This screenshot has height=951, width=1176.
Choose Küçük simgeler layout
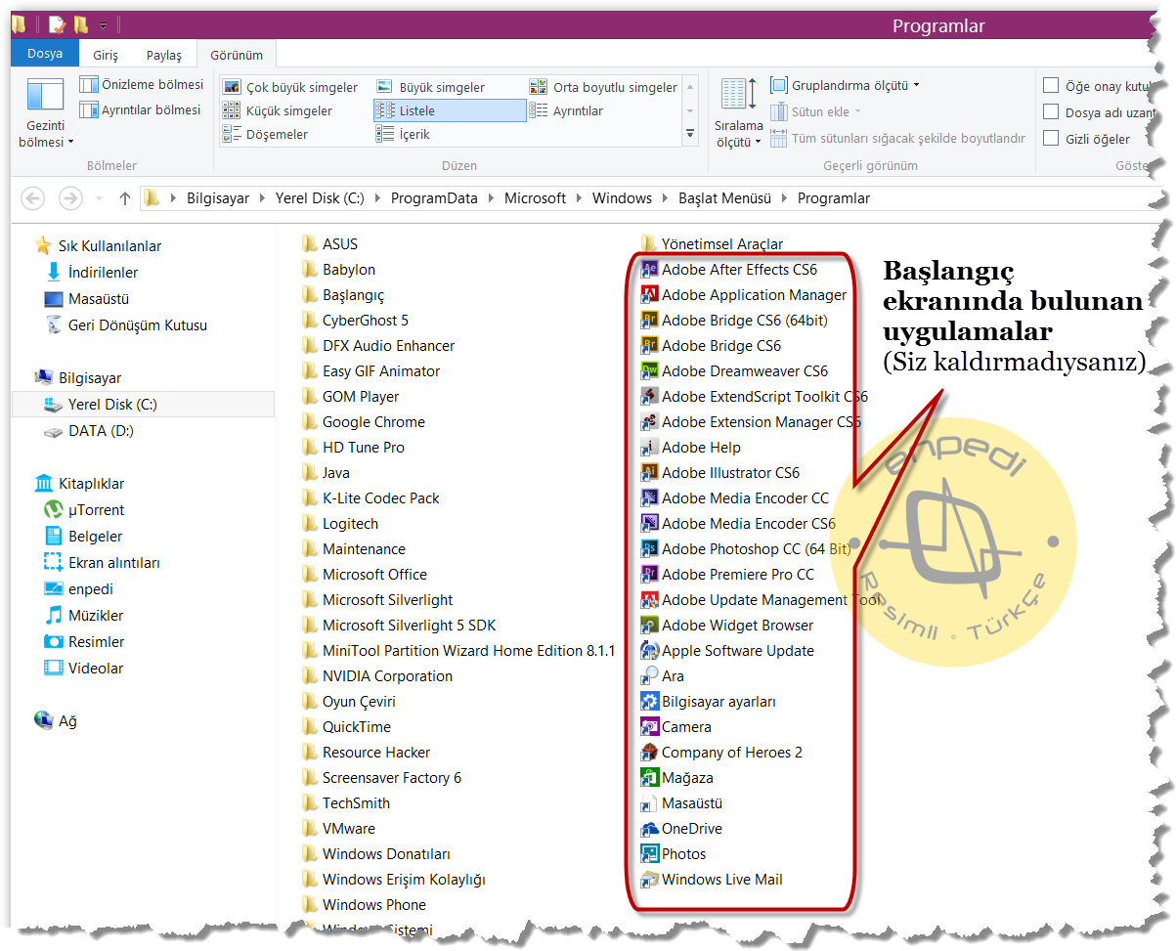pos(279,110)
